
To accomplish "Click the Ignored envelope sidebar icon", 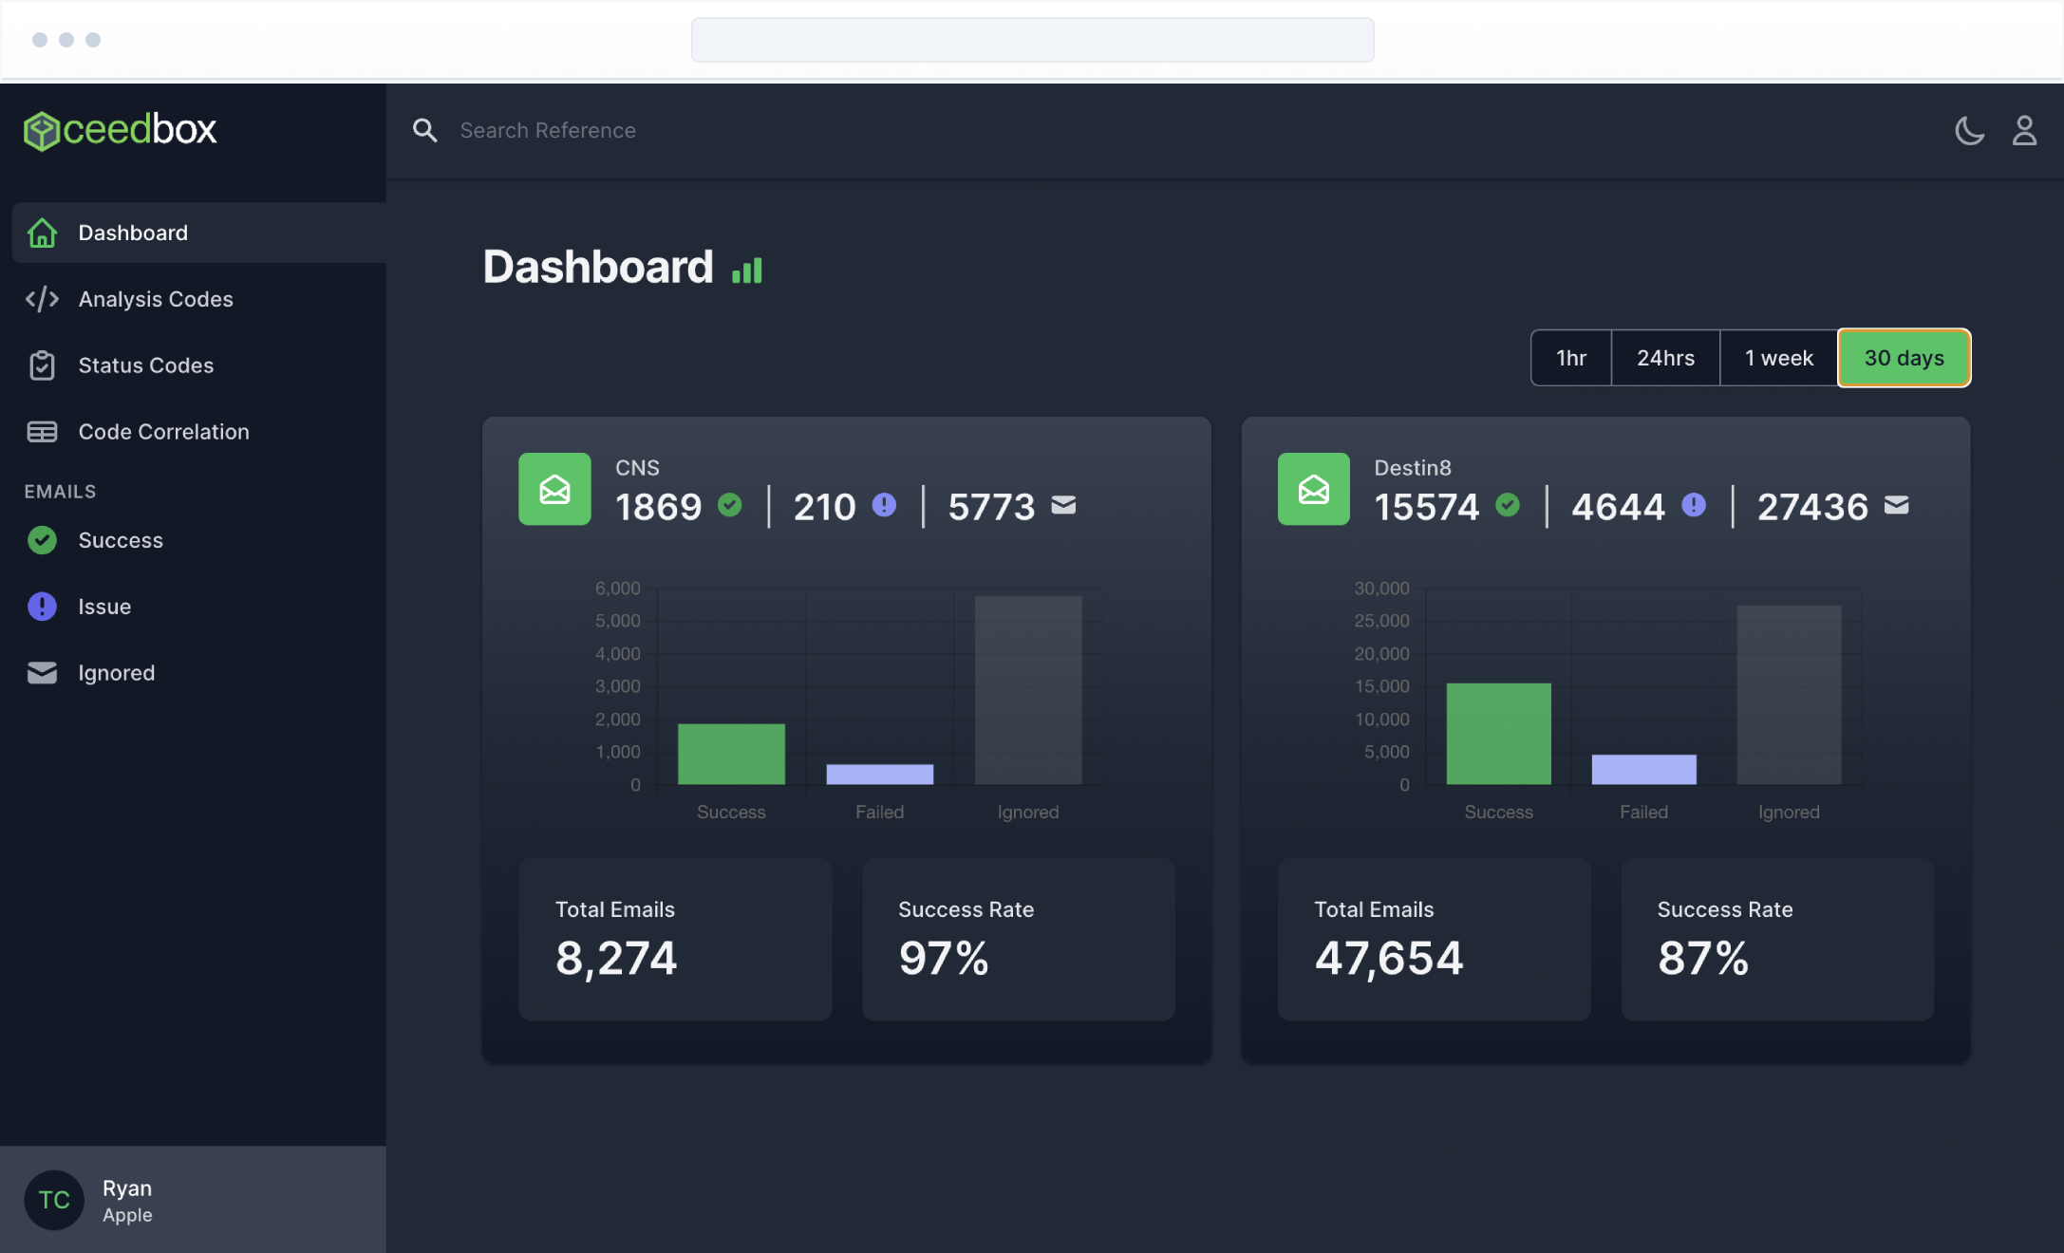I will (x=42, y=673).
